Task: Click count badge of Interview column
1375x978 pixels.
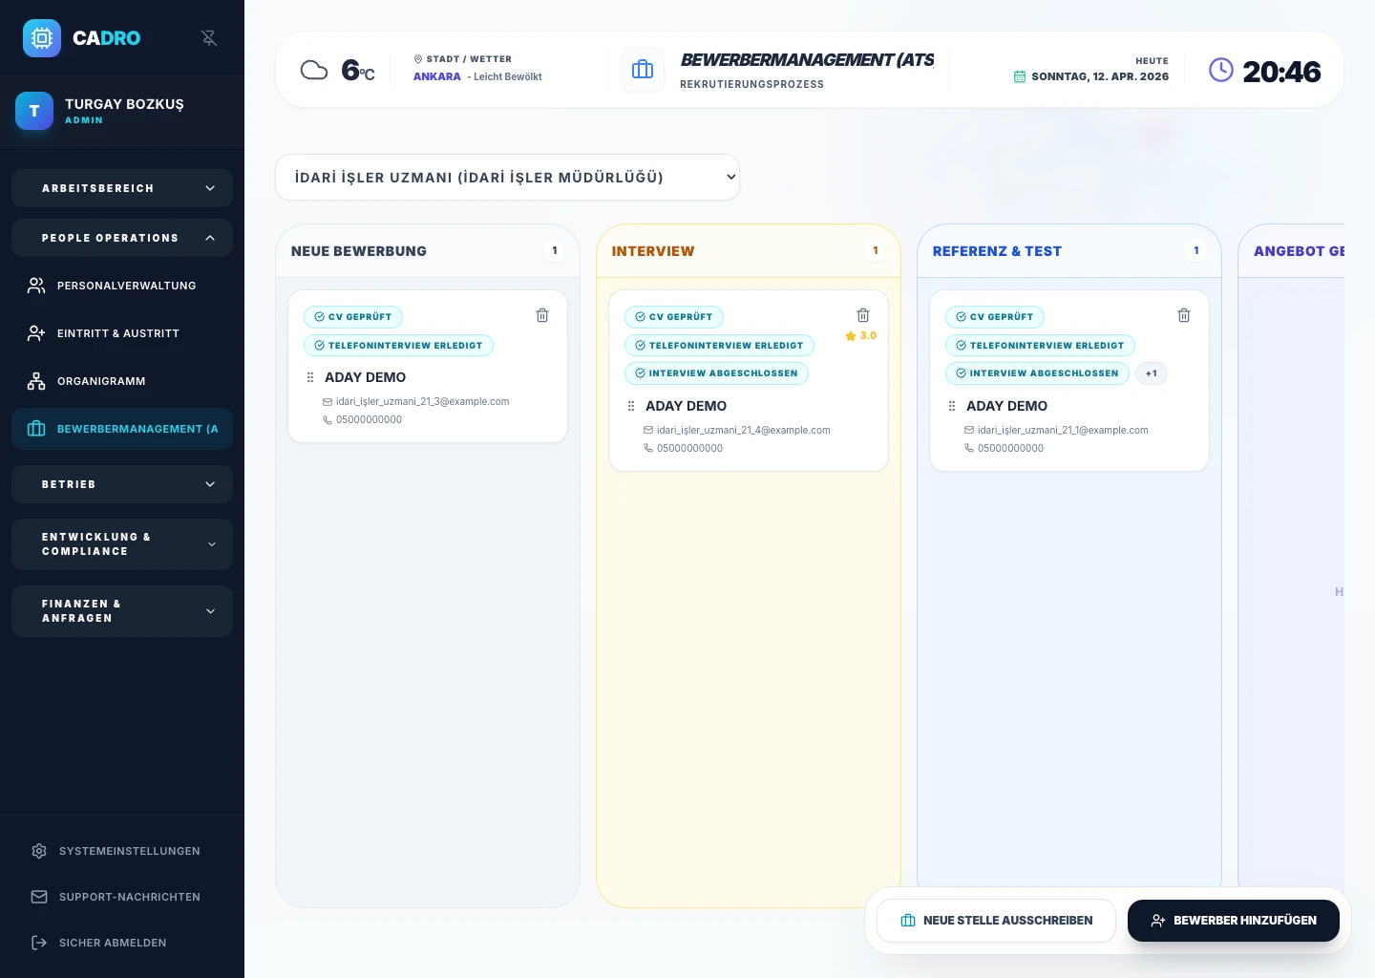Action: pos(876,251)
